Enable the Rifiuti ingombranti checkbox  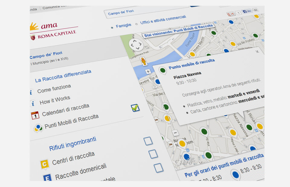point(148,141)
